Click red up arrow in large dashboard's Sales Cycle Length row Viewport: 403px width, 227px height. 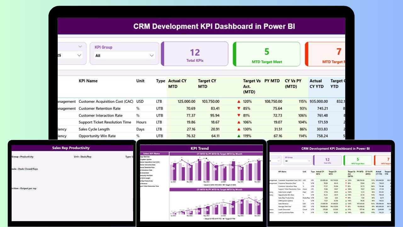(239, 129)
